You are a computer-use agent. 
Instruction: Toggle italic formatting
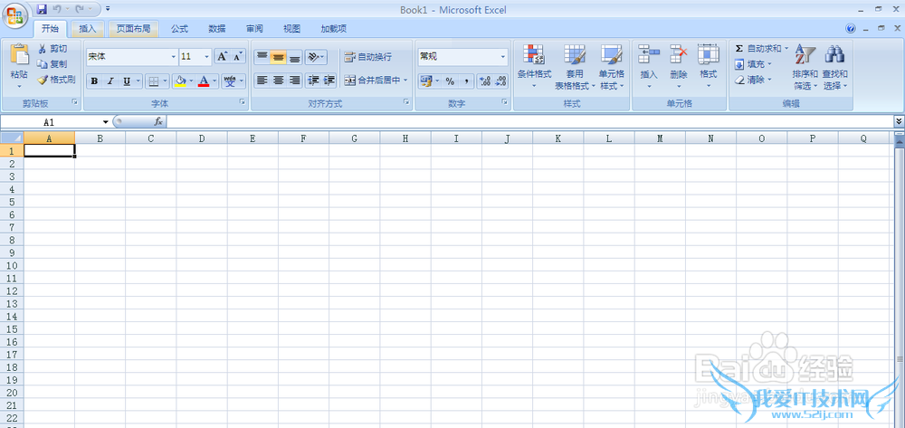[x=110, y=81]
